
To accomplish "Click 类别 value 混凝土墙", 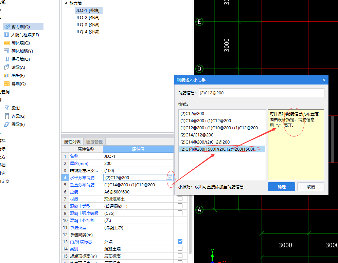I will pos(138,248).
